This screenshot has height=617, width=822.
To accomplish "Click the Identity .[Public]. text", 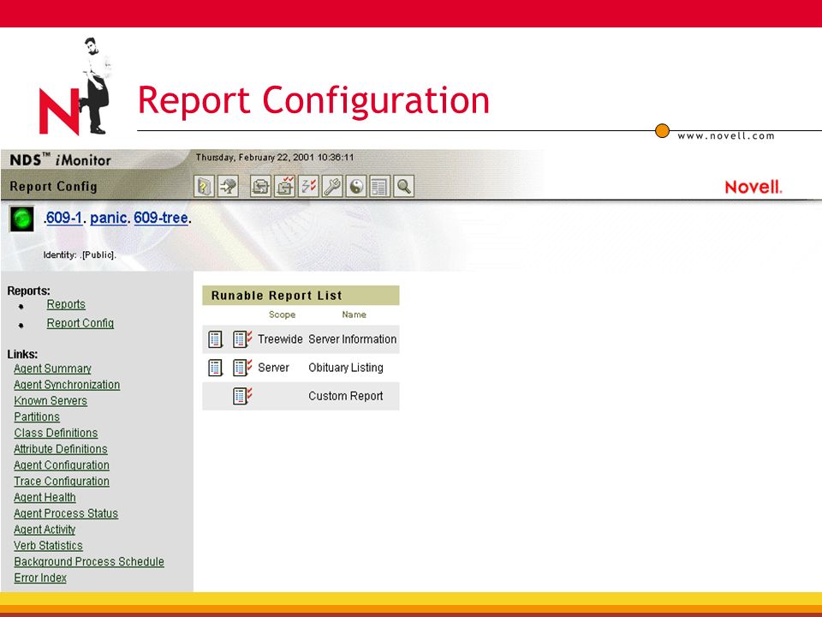I will point(80,255).
